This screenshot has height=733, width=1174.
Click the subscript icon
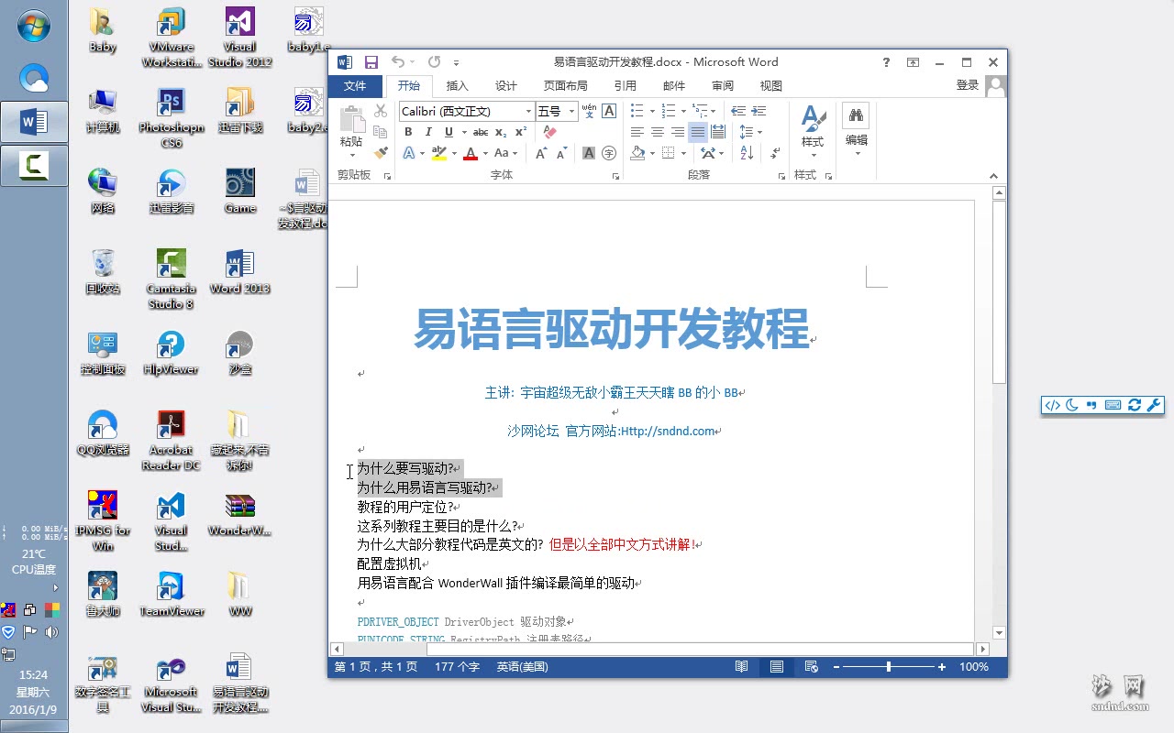click(500, 132)
